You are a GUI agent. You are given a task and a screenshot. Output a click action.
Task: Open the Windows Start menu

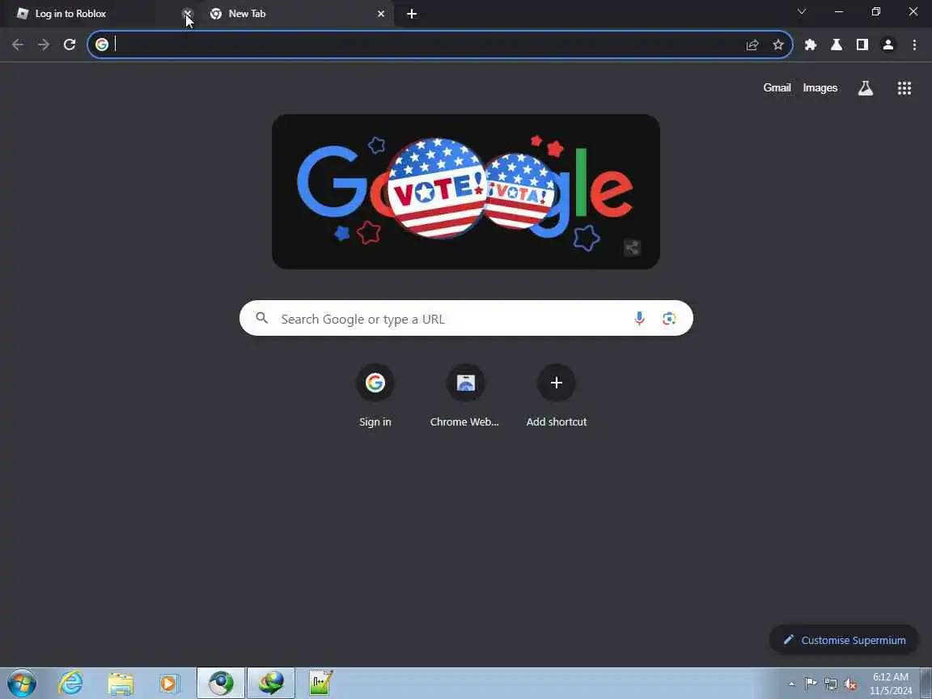tap(22, 683)
